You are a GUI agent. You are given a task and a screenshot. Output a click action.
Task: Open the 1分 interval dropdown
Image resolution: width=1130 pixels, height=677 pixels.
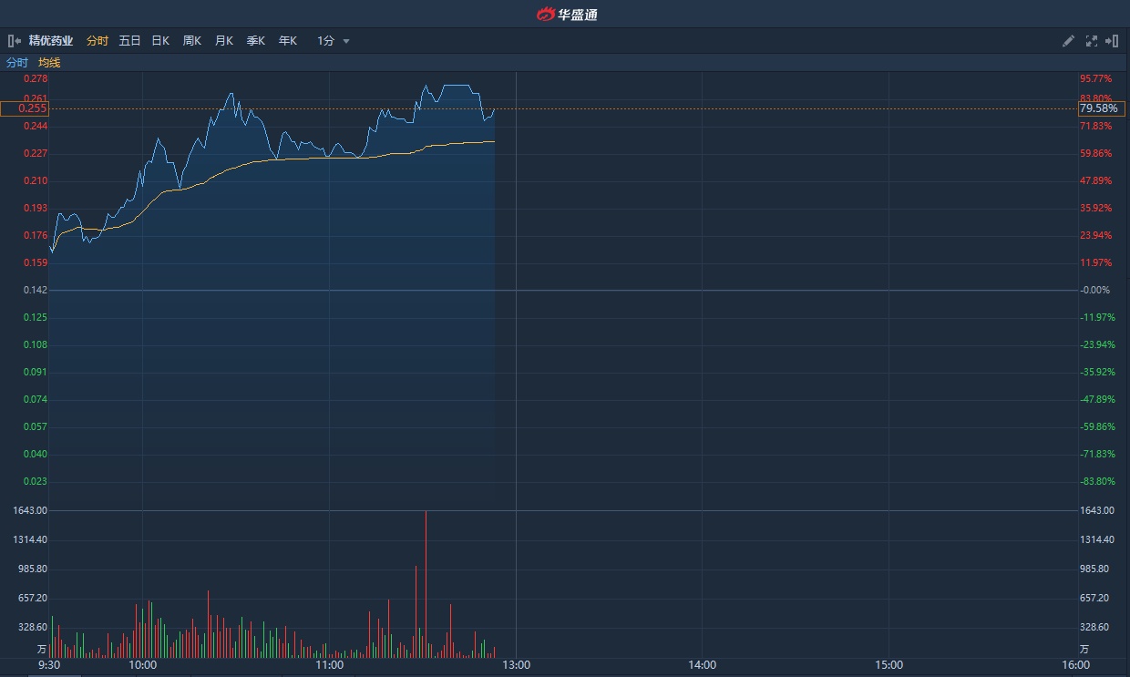[334, 41]
